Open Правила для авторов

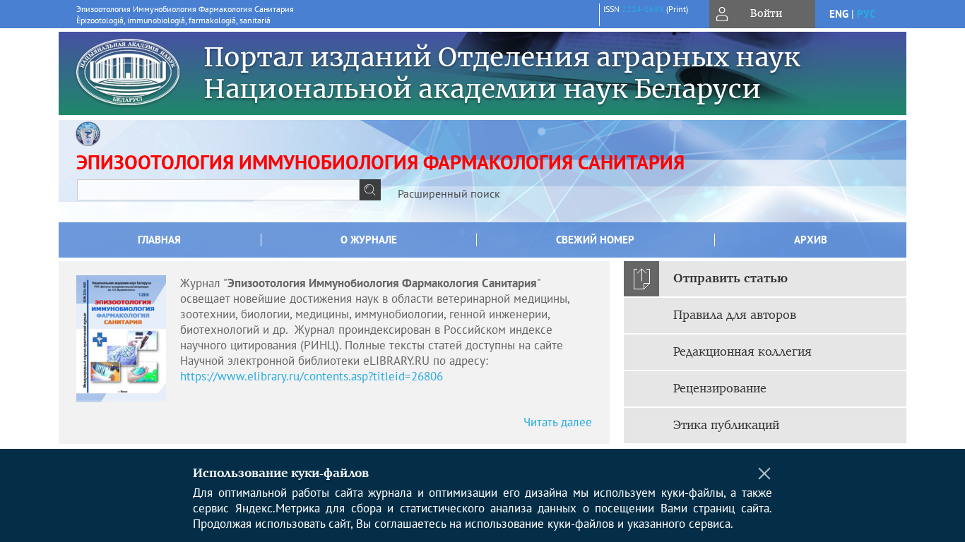pyautogui.click(x=765, y=315)
